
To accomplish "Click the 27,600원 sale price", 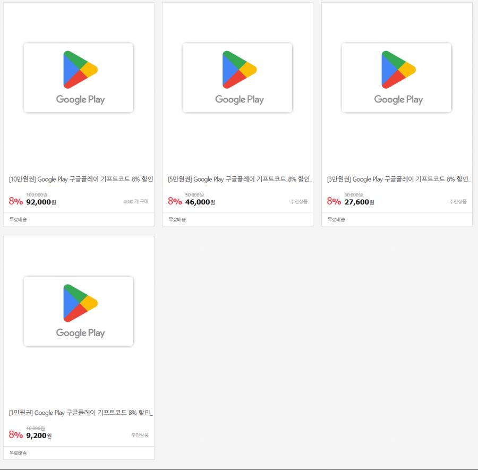I will [359, 202].
